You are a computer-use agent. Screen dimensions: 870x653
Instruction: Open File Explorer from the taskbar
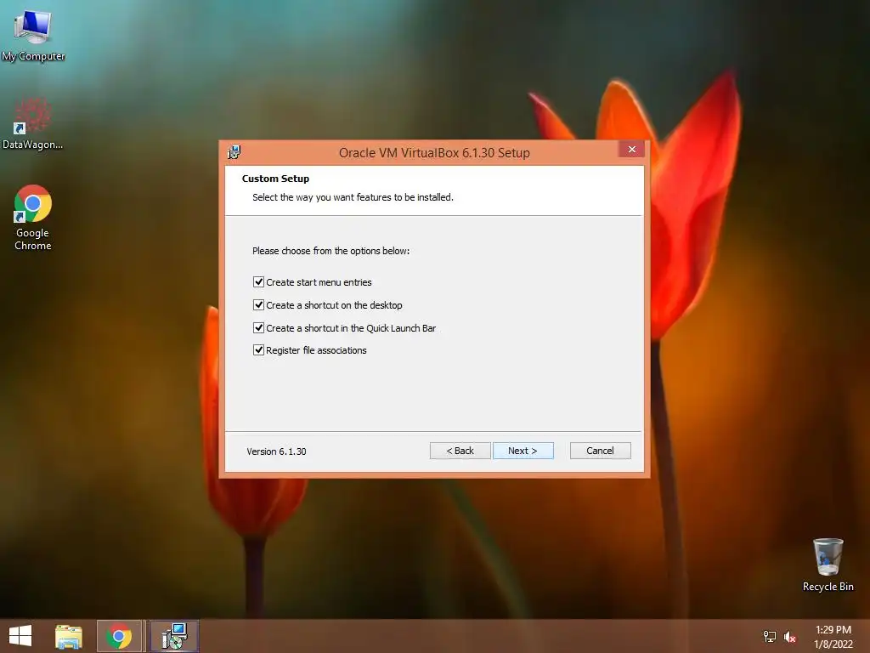69,636
